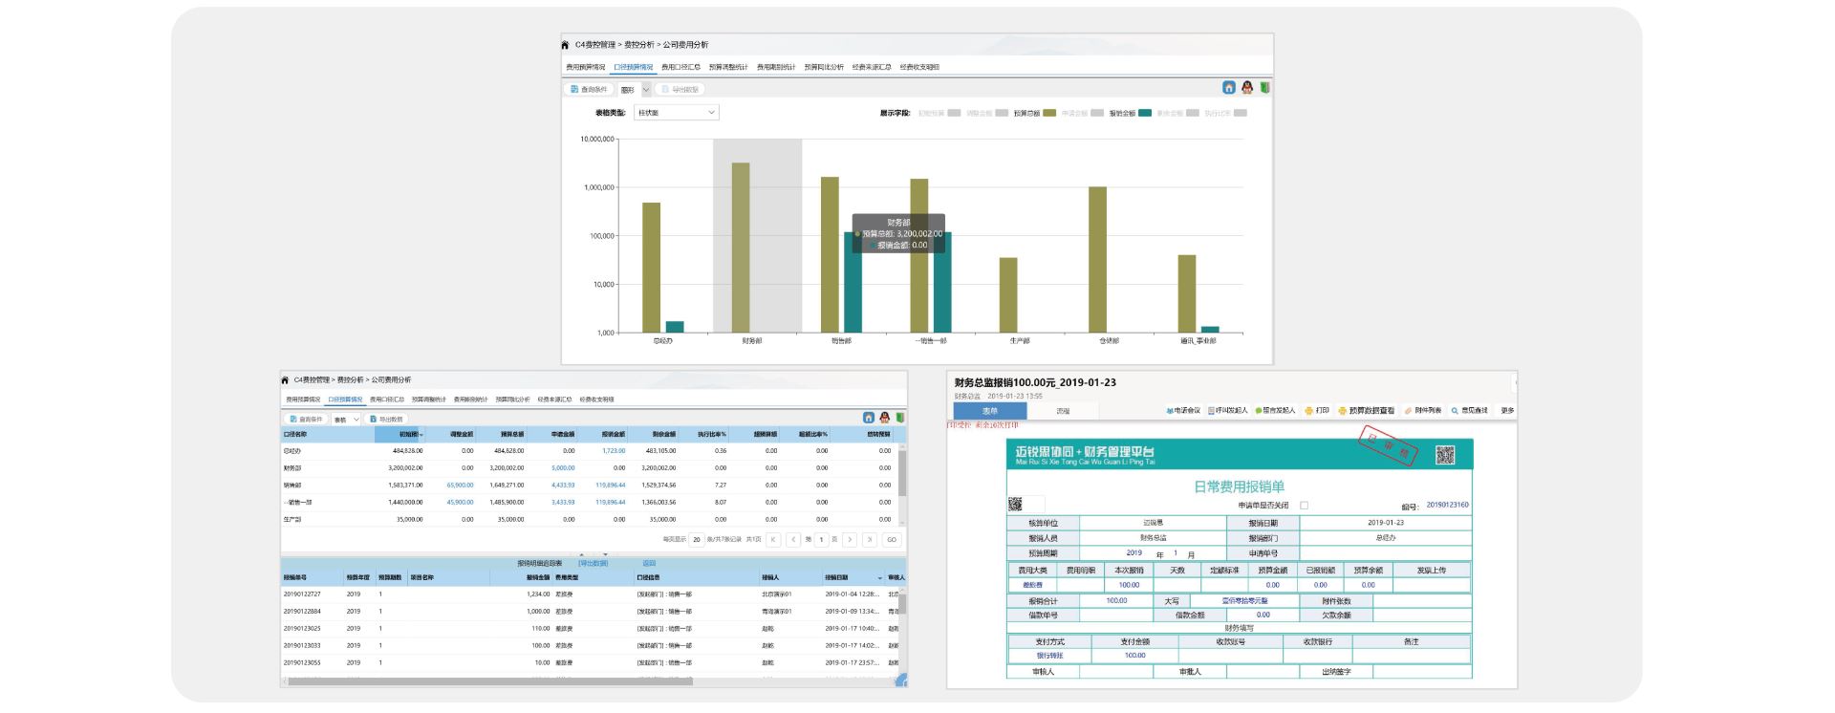Click 导出数据 button in table panel
This screenshot has height=713, width=1835.
[x=386, y=420]
